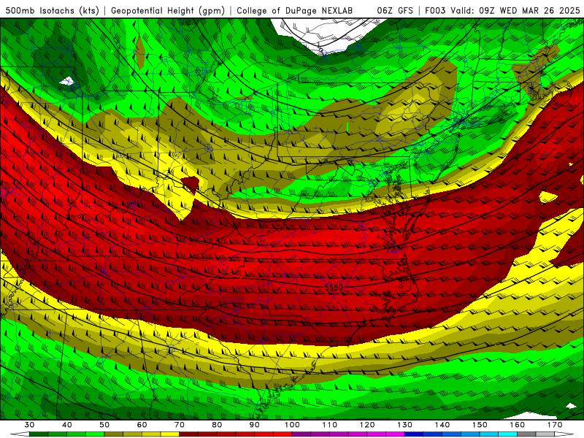
Task: Click the '140' value on the color scale
Action: point(442,425)
